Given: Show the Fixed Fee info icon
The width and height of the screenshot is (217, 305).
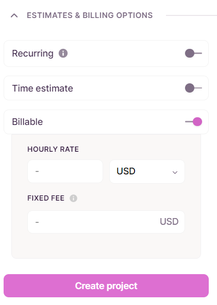Looking at the screenshot, I should (74, 198).
